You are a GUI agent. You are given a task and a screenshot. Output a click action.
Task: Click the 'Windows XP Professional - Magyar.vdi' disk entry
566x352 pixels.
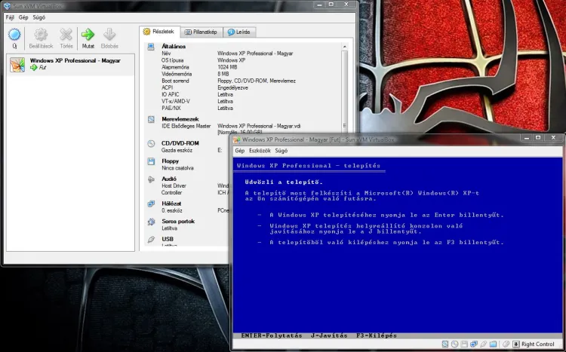pos(259,126)
